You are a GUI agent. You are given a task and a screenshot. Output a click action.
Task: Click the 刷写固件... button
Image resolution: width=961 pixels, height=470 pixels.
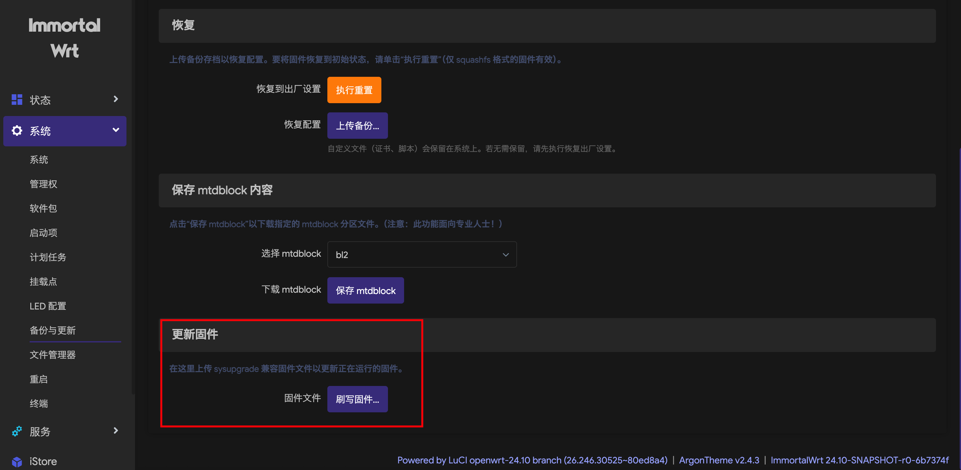pyautogui.click(x=357, y=399)
